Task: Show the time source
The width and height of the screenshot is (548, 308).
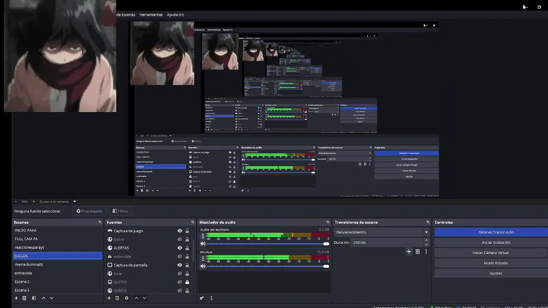Action: point(180,273)
